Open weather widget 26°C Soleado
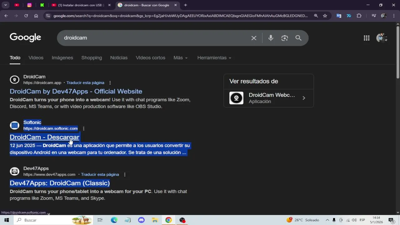The image size is (400, 225). tap(303, 220)
